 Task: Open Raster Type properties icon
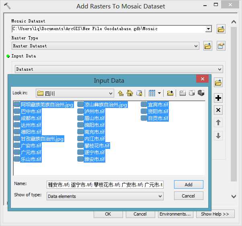click(x=221, y=46)
